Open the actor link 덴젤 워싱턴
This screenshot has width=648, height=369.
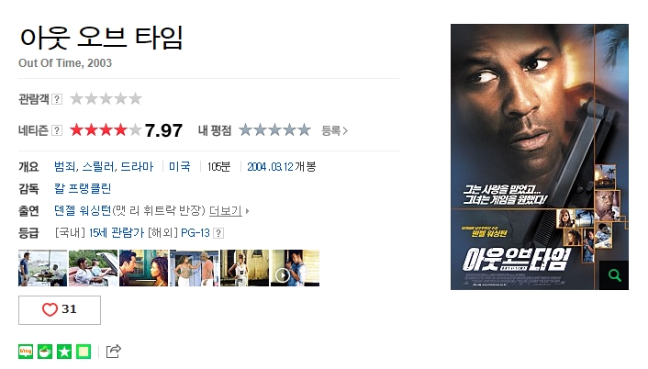click(83, 211)
